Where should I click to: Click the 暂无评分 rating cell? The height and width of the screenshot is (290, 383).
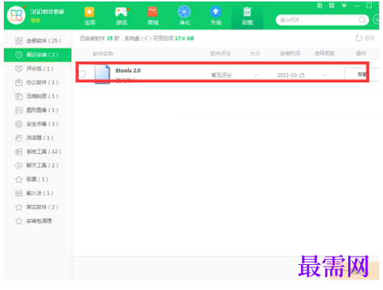click(221, 75)
